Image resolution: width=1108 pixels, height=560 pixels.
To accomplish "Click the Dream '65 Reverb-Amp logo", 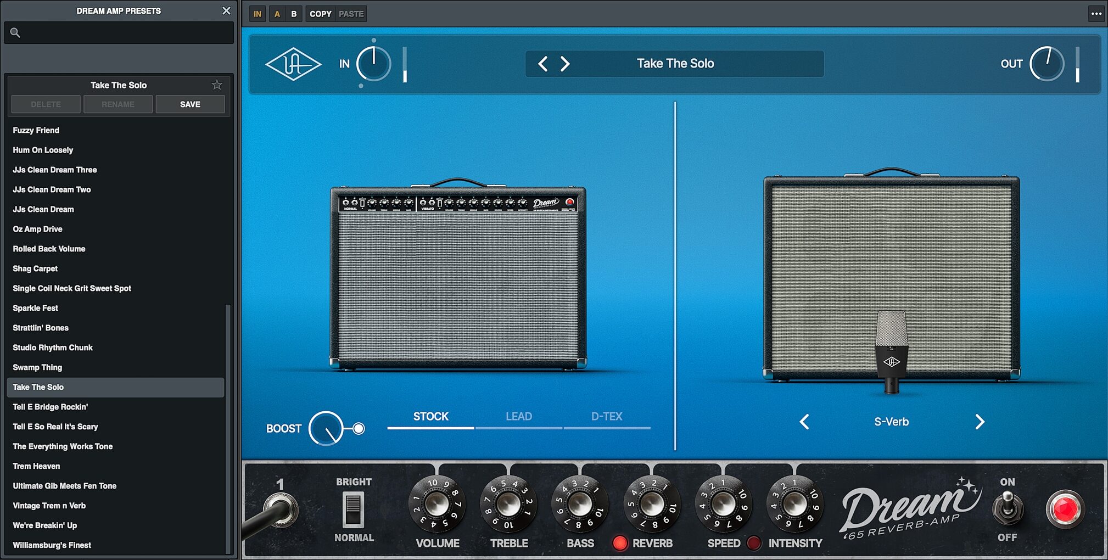I will click(910, 508).
